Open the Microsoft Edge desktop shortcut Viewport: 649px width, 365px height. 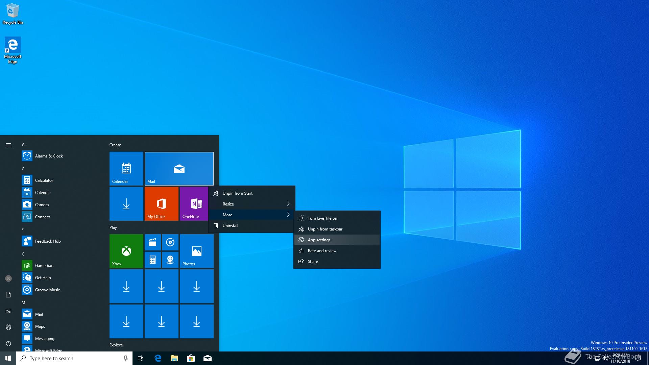pyautogui.click(x=13, y=50)
